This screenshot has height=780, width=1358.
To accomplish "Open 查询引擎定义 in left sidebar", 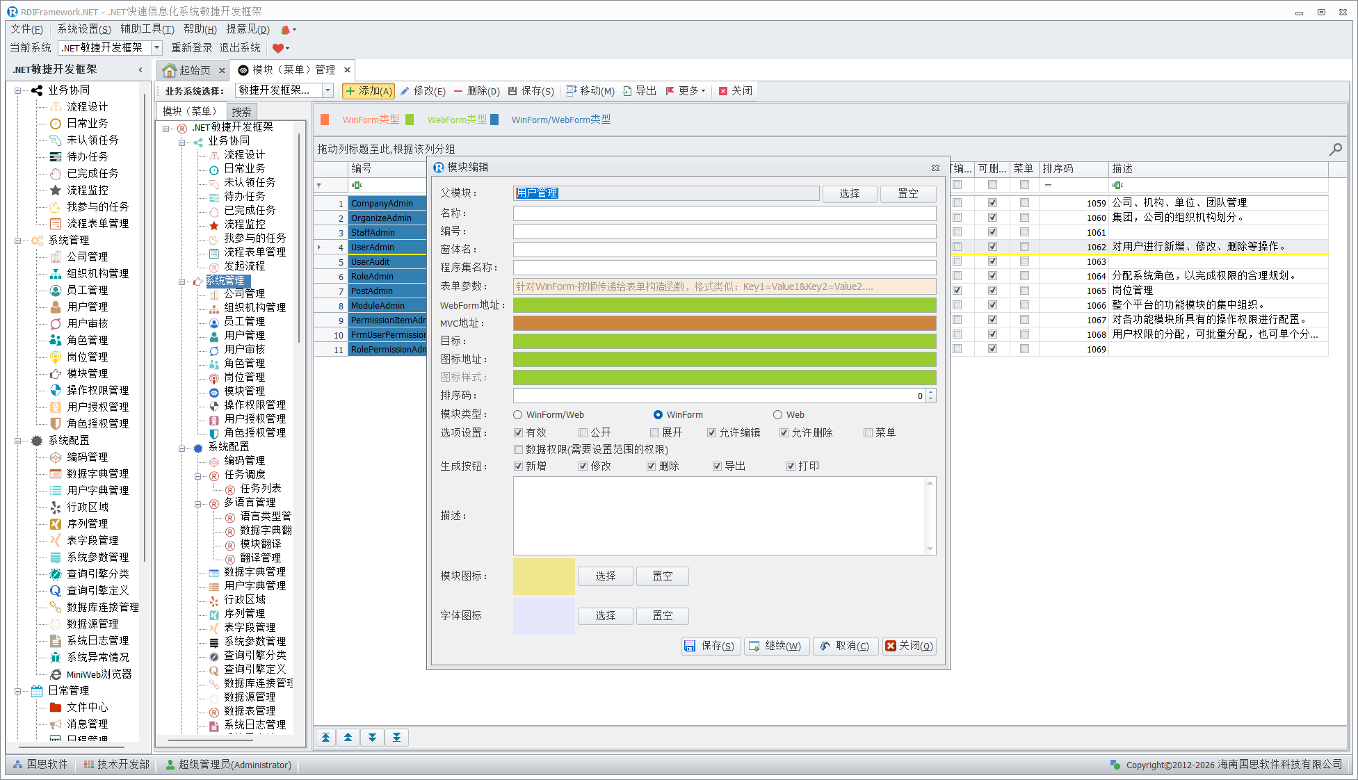I will [x=97, y=590].
